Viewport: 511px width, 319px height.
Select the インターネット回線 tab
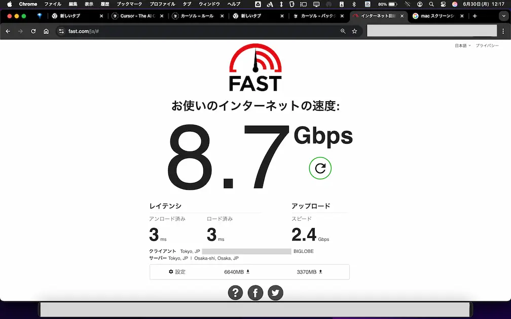[x=377, y=16]
